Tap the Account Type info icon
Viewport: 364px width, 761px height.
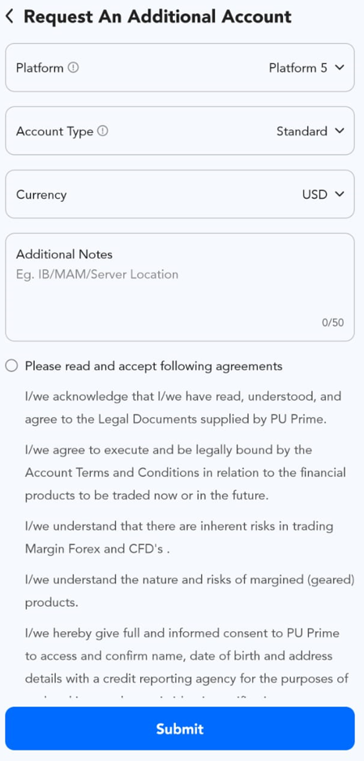(x=103, y=131)
